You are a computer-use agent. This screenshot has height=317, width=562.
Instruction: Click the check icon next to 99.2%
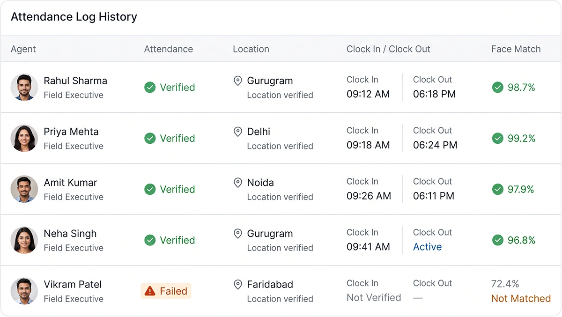(x=498, y=138)
